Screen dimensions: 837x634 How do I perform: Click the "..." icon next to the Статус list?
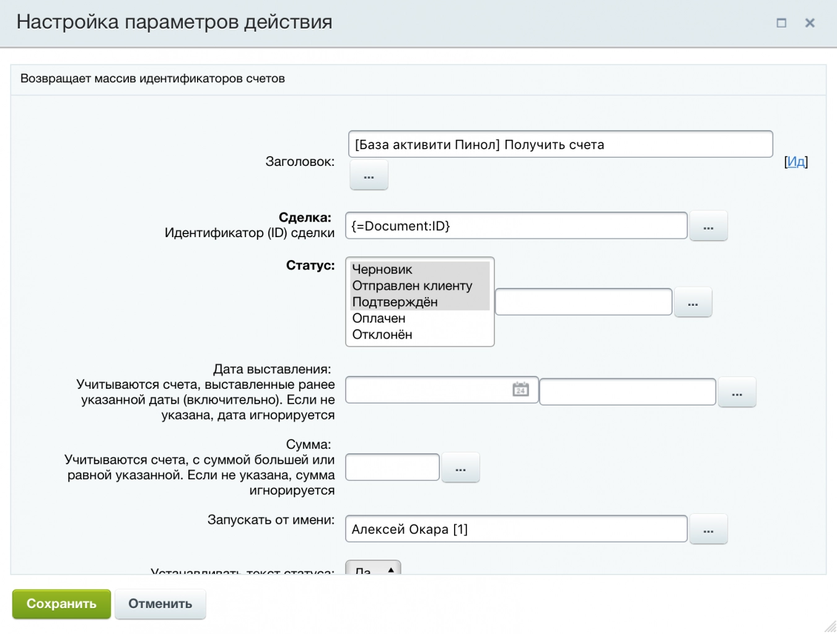tap(693, 302)
